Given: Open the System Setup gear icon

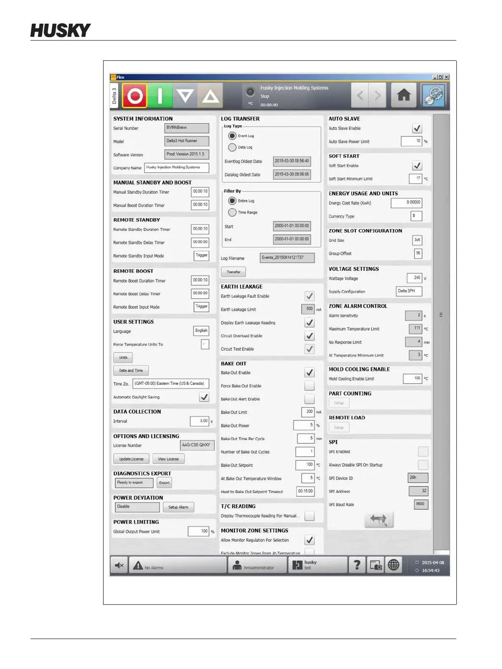Looking at the screenshot, I should pos(434,95).
